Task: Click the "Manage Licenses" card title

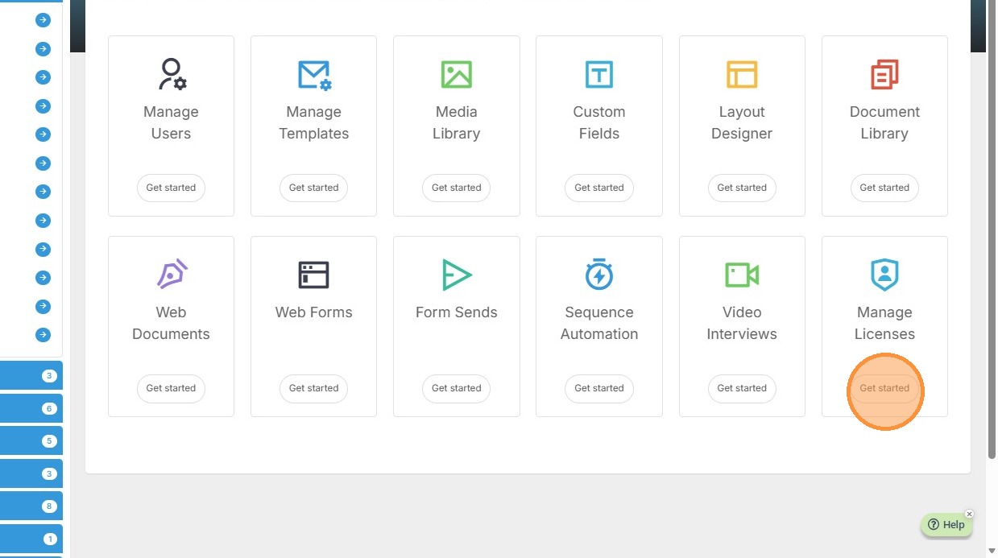Action: (884, 323)
